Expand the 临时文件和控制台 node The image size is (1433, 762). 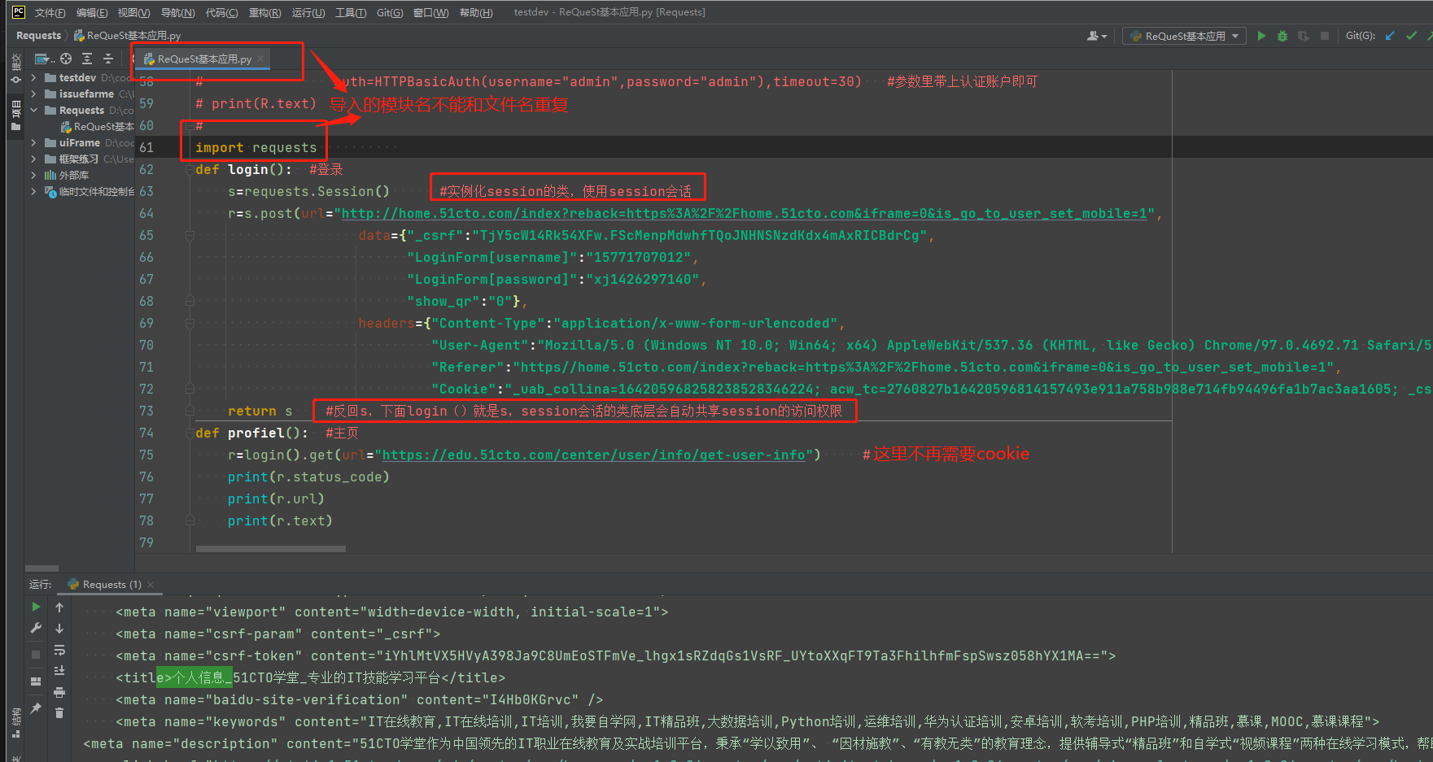click(33, 191)
